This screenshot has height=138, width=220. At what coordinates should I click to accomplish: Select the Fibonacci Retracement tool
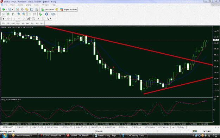(x=33, y=19)
